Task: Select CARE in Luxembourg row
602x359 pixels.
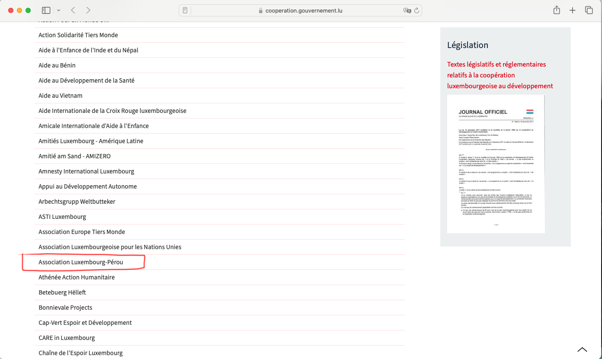Action: tap(220, 338)
